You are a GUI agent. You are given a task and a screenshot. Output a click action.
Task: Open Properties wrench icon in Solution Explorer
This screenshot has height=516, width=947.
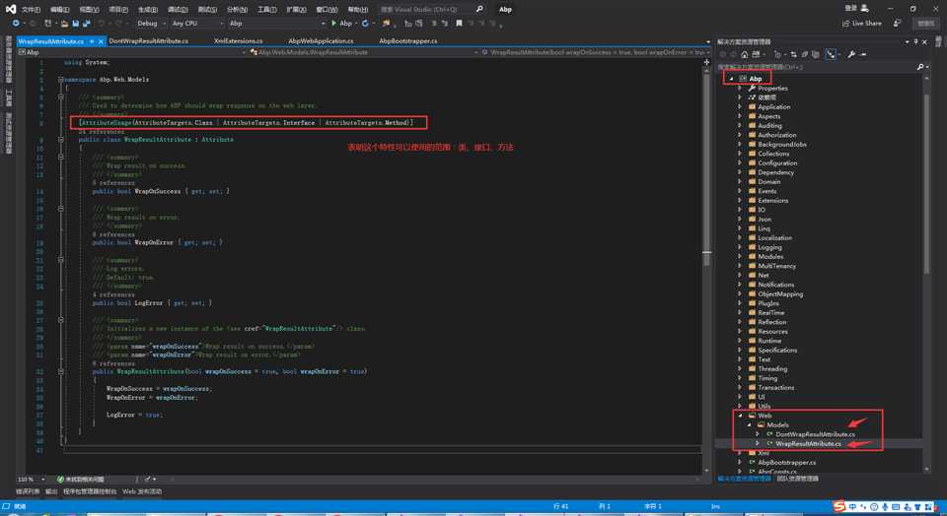(851, 54)
